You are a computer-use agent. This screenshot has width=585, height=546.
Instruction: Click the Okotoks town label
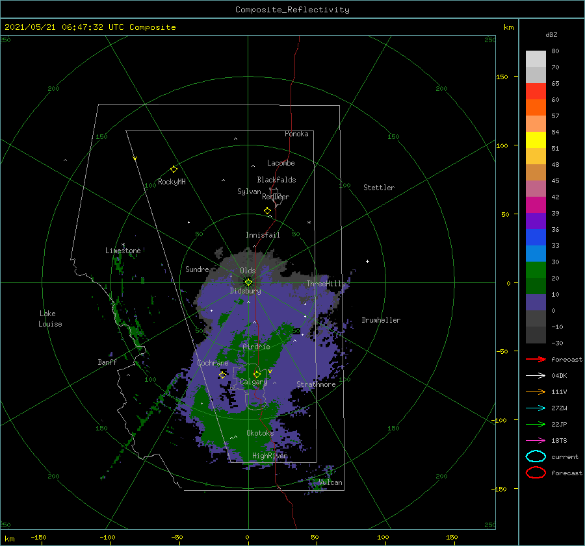[260, 433]
